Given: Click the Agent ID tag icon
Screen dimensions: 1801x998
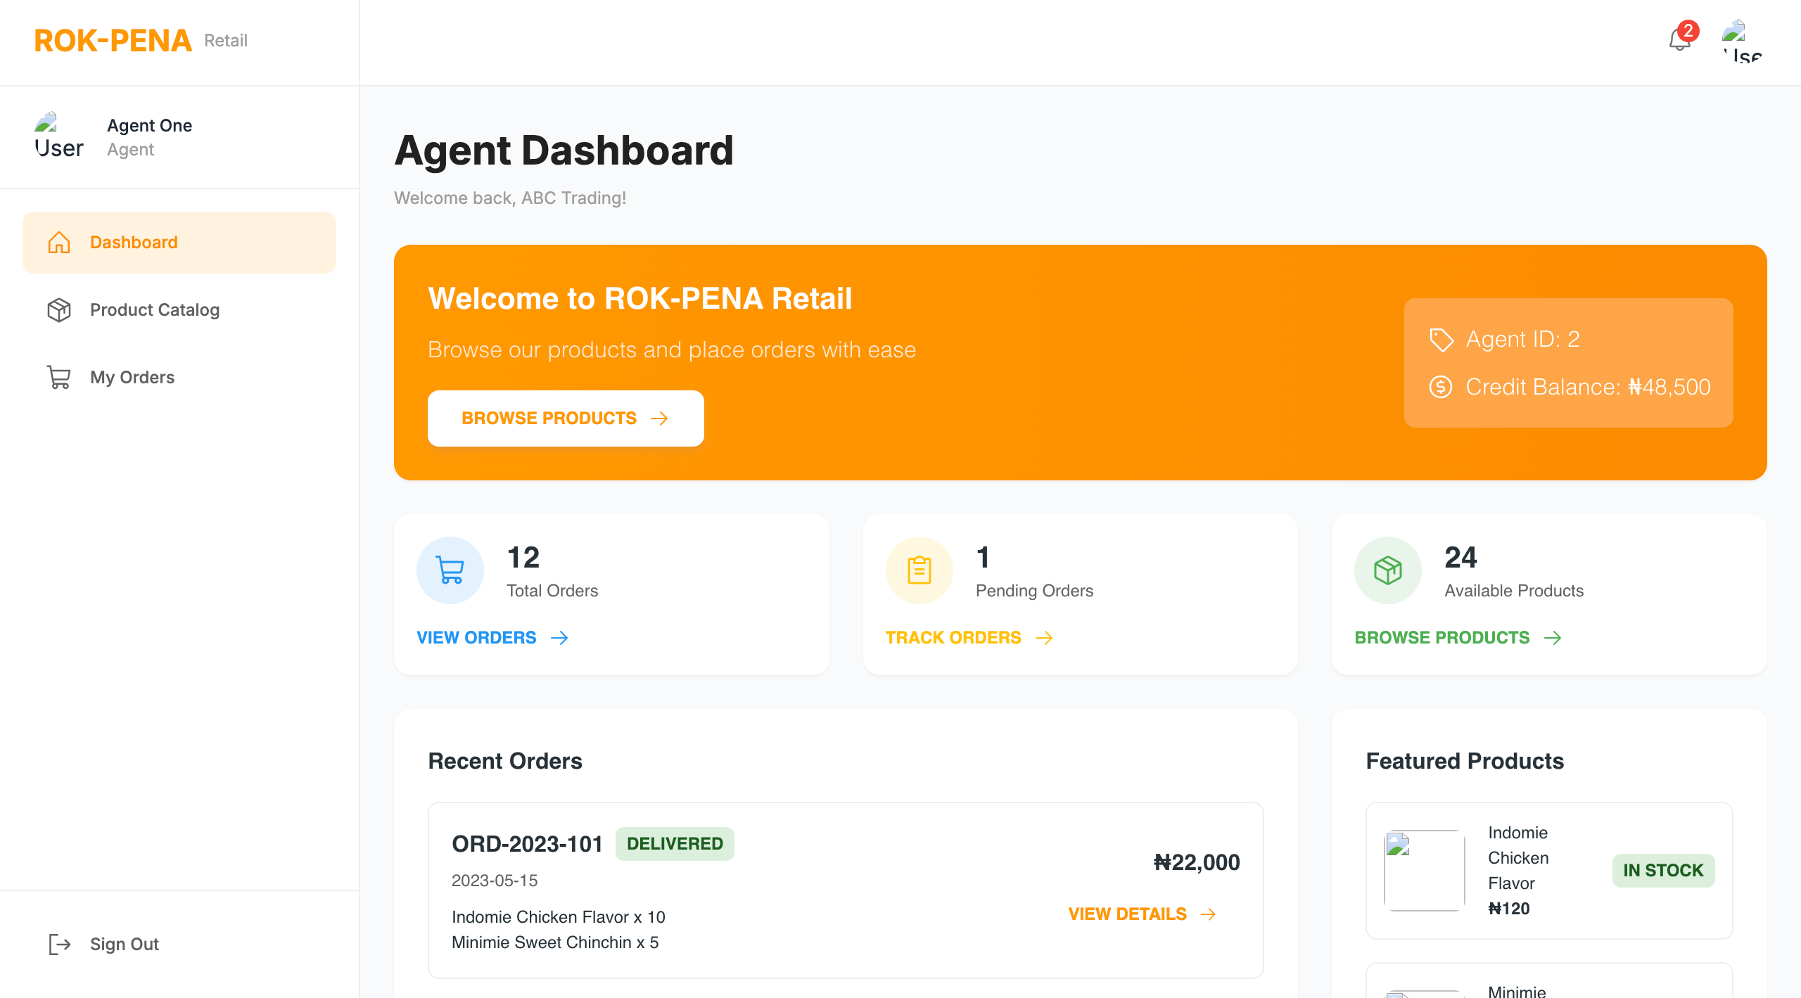Looking at the screenshot, I should tap(1441, 340).
